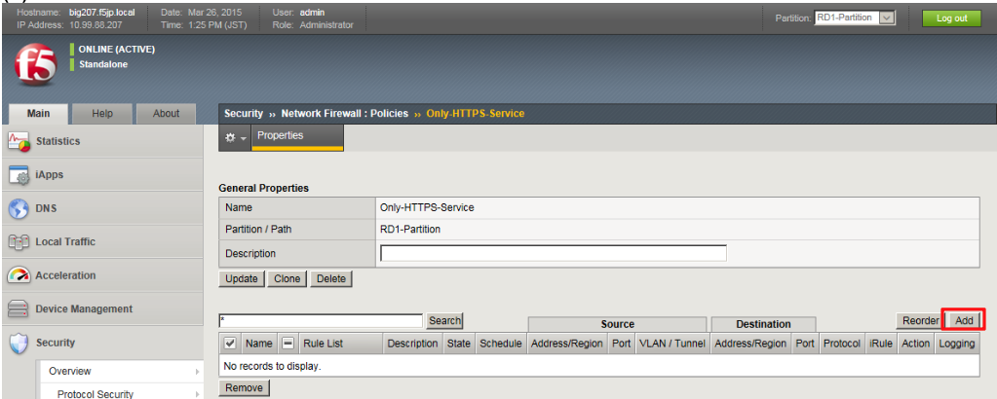Switch to the Main tab
The width and height of the screenshot is (997, 399).
(38, 113)
